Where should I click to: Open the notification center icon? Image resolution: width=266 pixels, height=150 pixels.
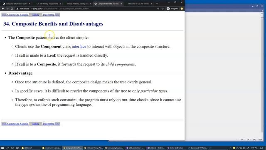[x=261, y=148]
